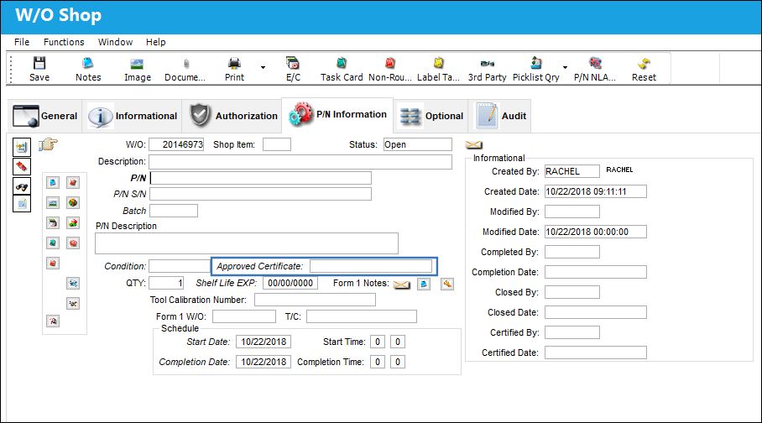This screenshot has width=762, height=423.
Task: Click the Shelf Life EXP date field
Action: pos(290,283)
